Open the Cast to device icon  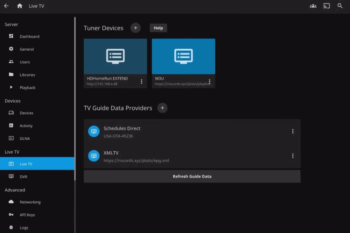pyautogui.click(x=326, y=6)
